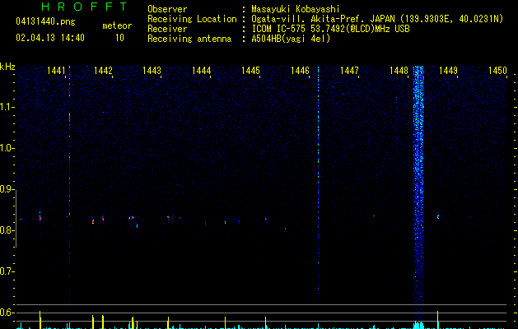Click time marker 1441
The width and height of the screenshot is (518, 329).
click(x=56, y=71)
